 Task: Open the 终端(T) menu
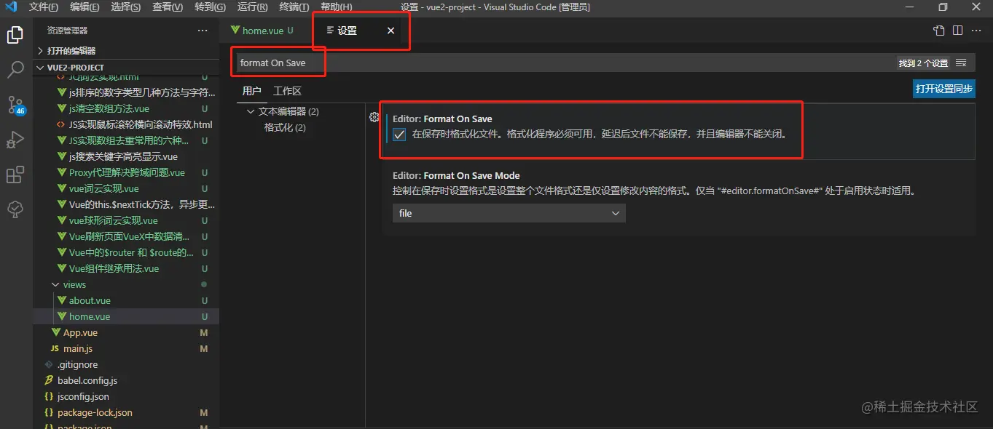(x=294, y=7)
